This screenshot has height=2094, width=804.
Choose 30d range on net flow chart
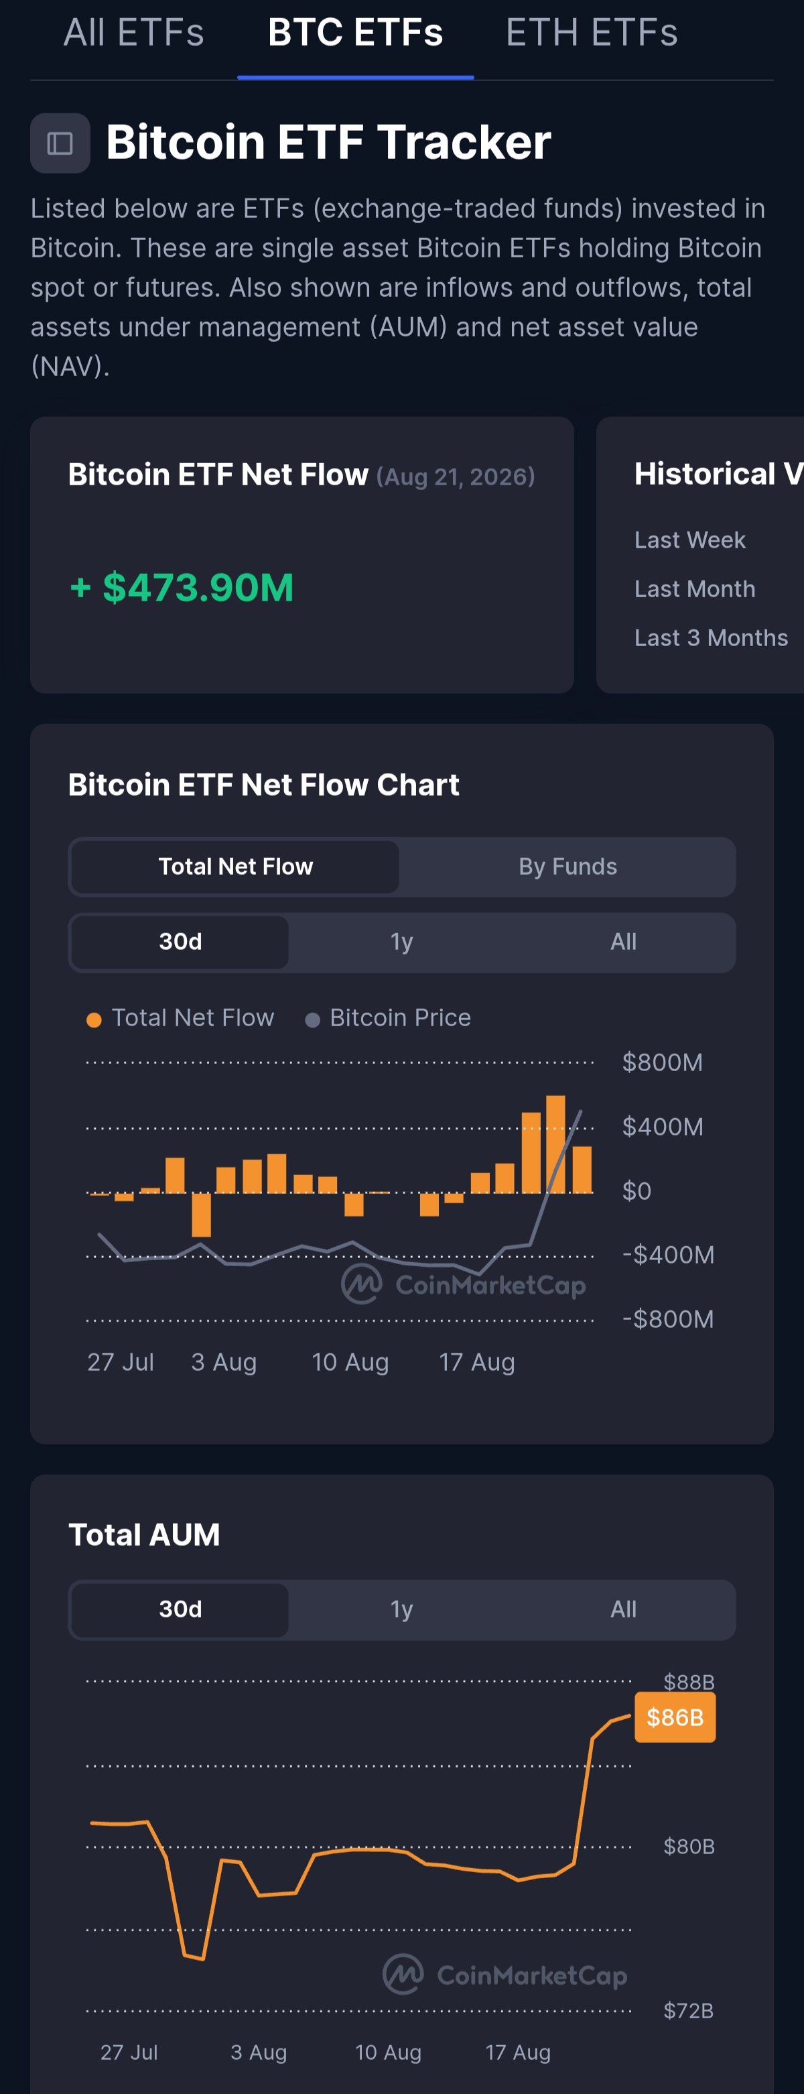[180, 942]
